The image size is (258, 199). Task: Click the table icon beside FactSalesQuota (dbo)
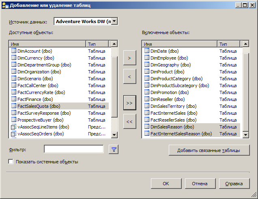[14, 106]
